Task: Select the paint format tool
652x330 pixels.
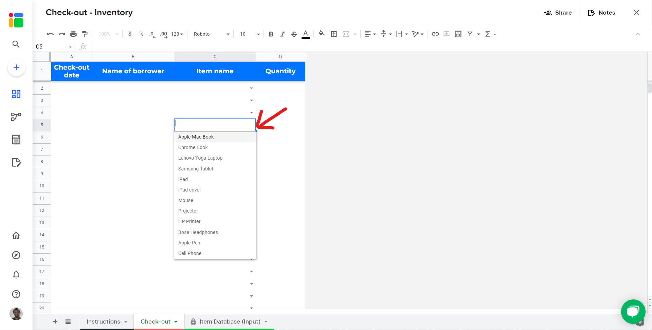Action: click(x=85, y=34)
